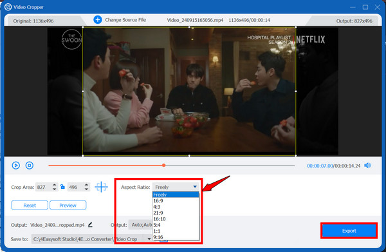Click the Output settings Auto;Auto field
The image size is (386, 252).
[x=141, y=225]
